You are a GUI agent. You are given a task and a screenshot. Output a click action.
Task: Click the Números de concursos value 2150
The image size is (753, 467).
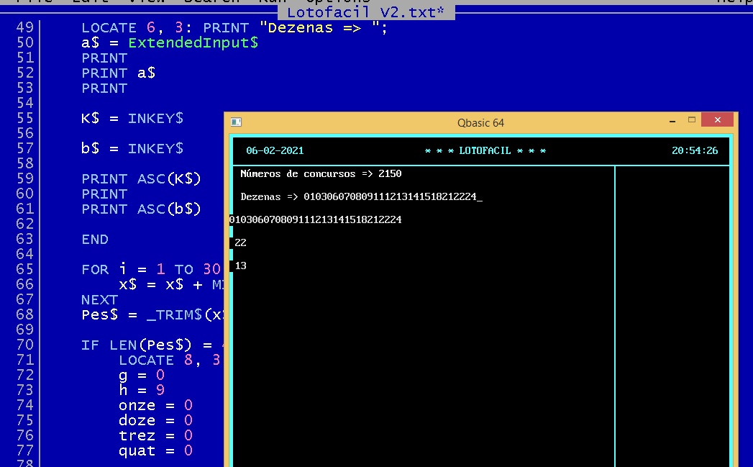click(x=389, y=173)
